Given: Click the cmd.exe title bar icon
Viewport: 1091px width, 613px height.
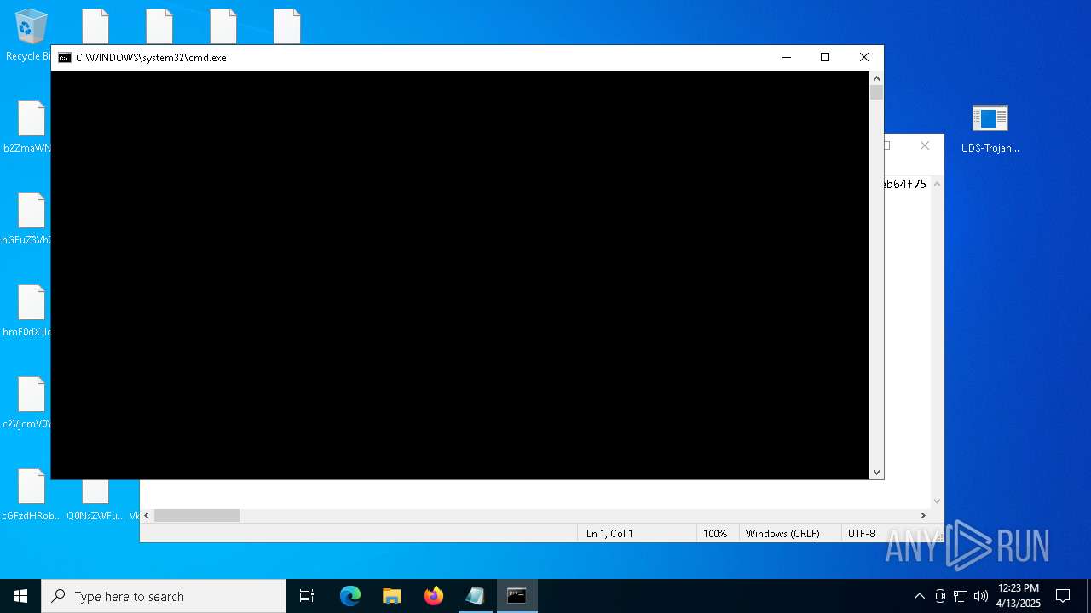Looking at the screenshot, I should 65,58.
